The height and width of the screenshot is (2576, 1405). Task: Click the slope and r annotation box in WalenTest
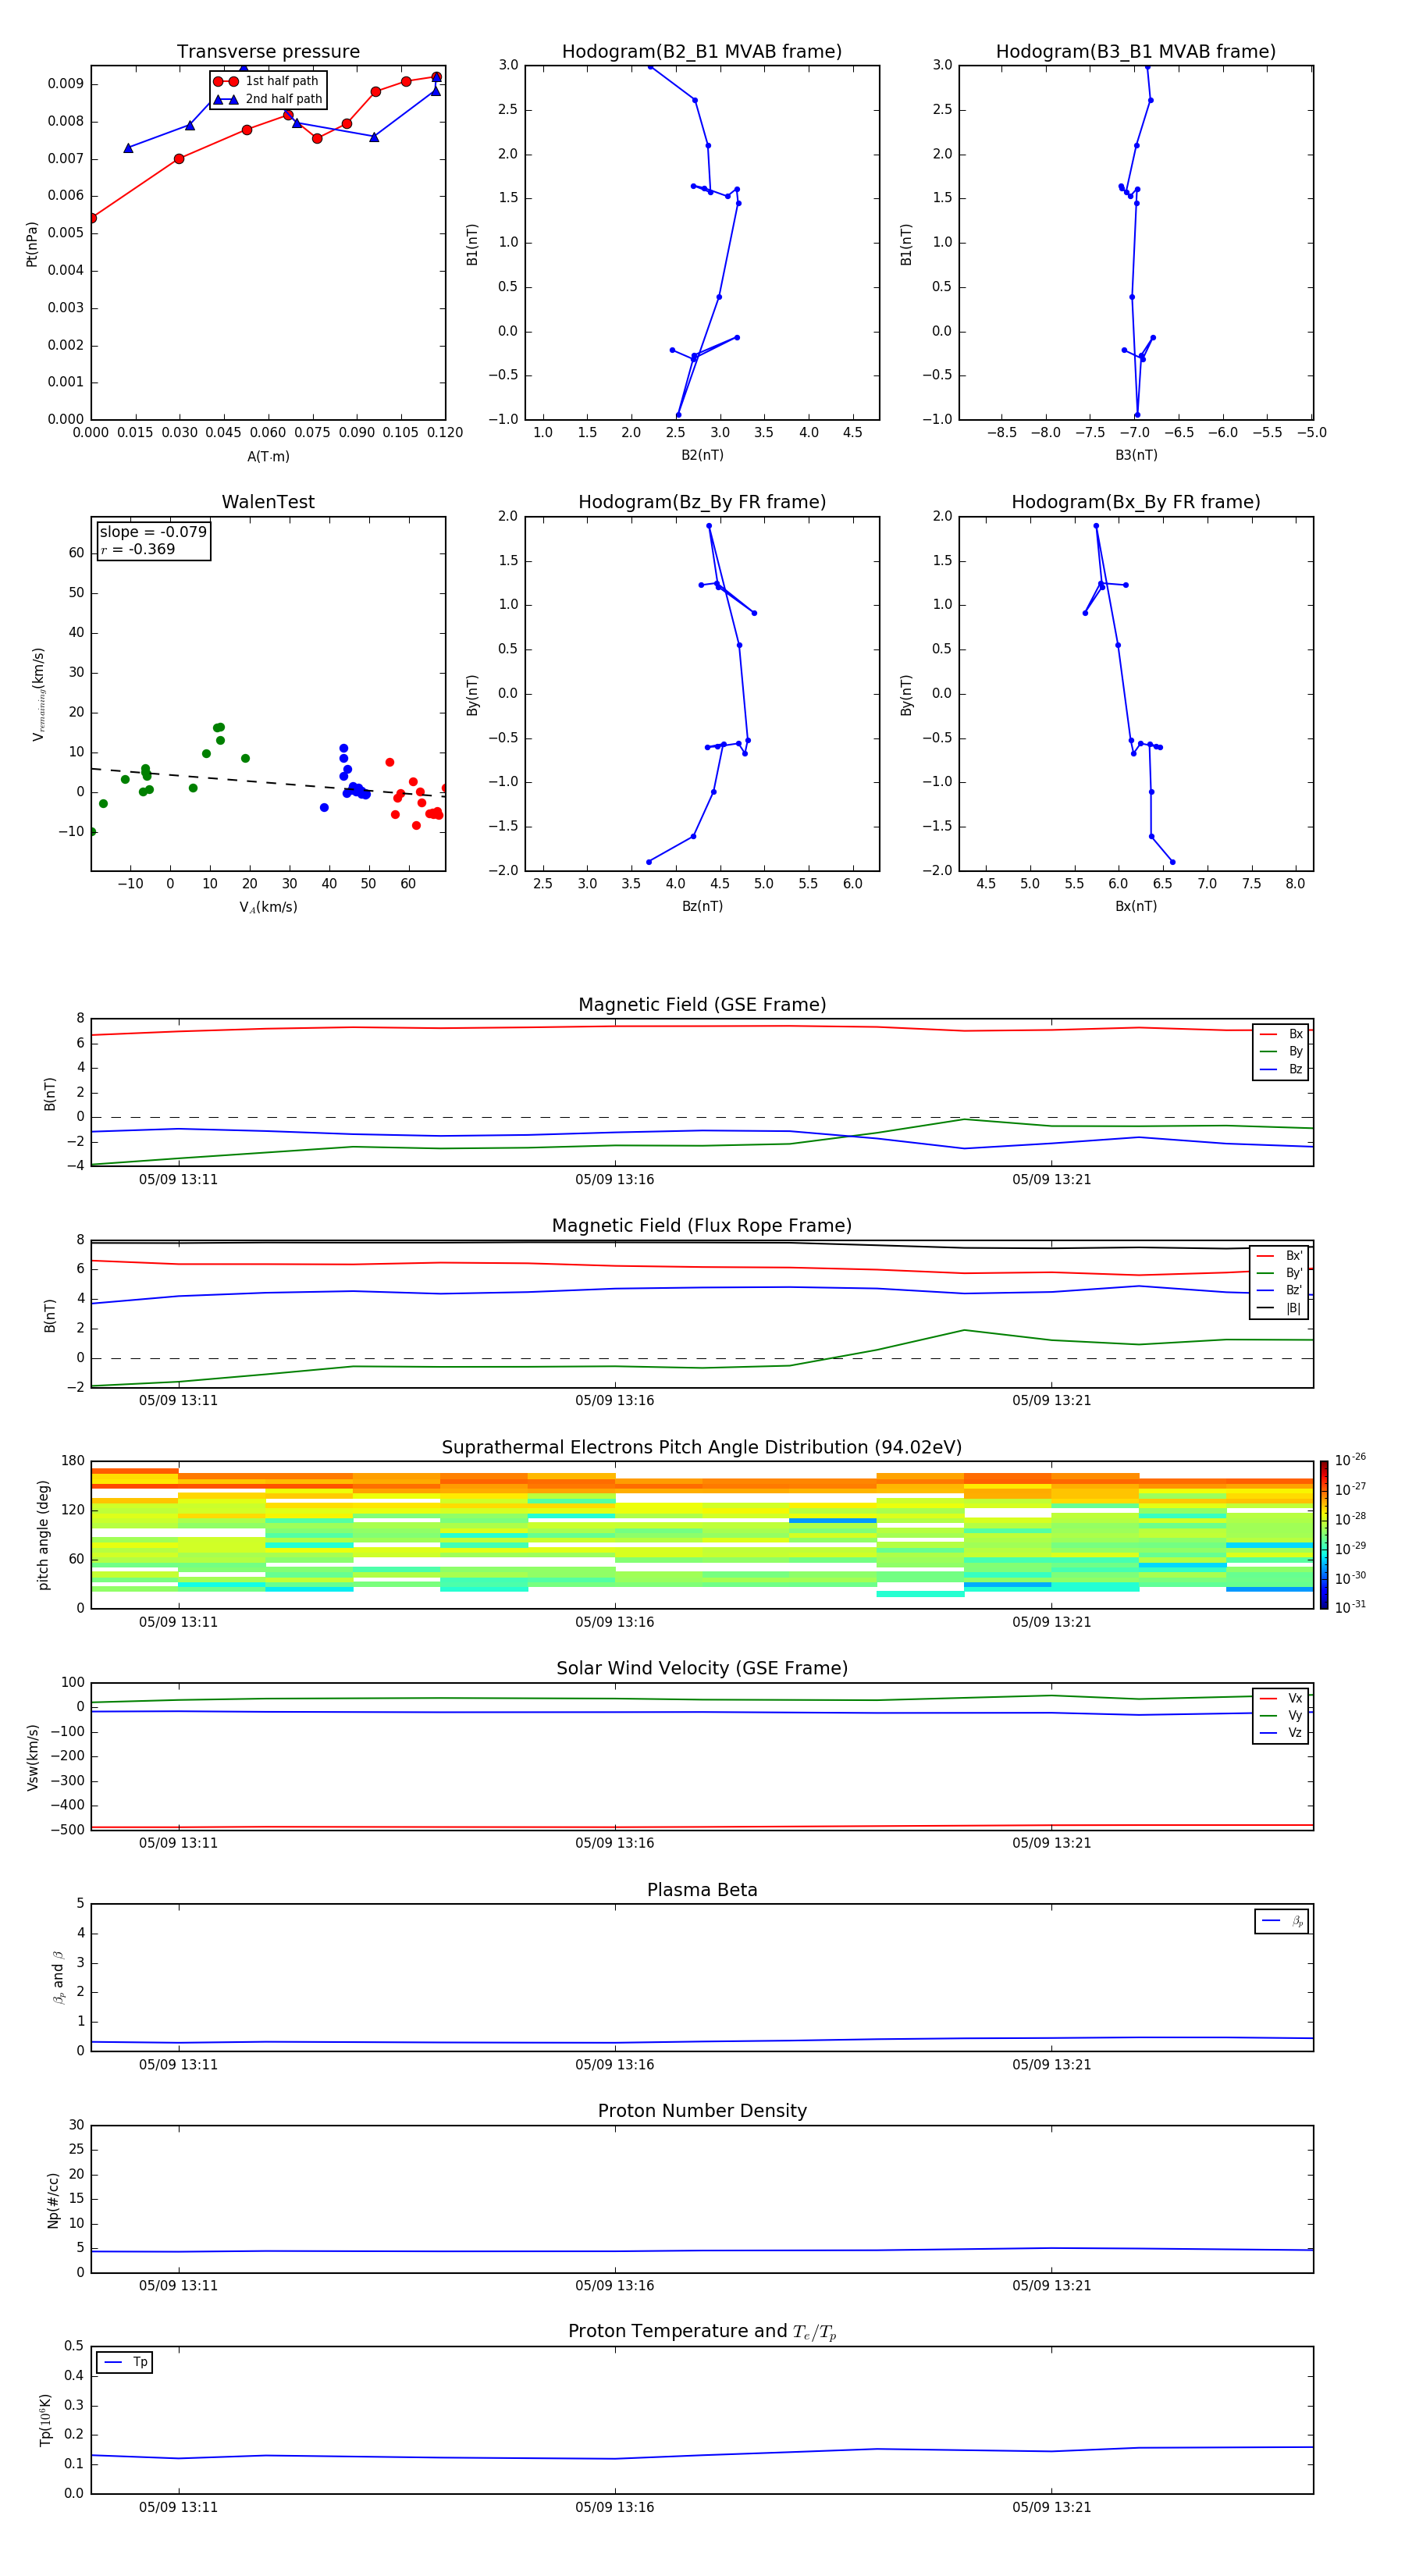point(153,540)
